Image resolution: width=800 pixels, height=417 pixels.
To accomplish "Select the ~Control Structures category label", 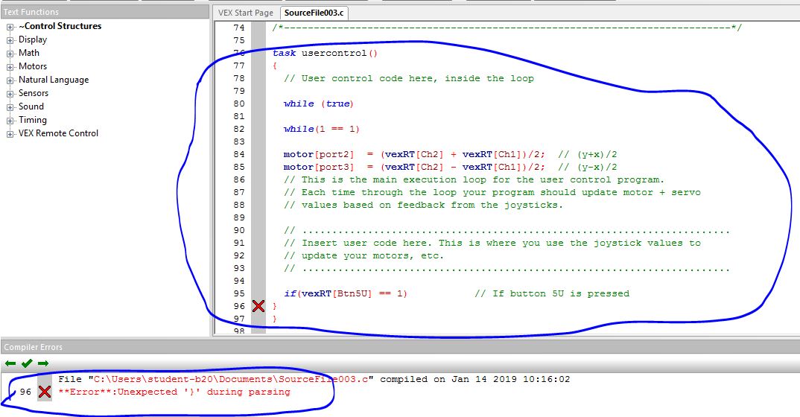I will [60, 26].
